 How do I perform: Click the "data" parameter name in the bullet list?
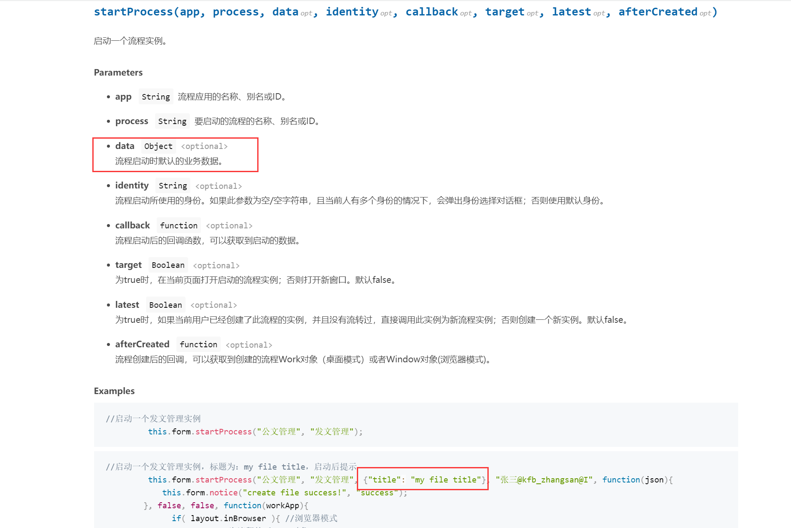125,146
